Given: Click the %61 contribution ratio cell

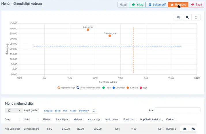Looking at the screenshot, I should 117,129.
